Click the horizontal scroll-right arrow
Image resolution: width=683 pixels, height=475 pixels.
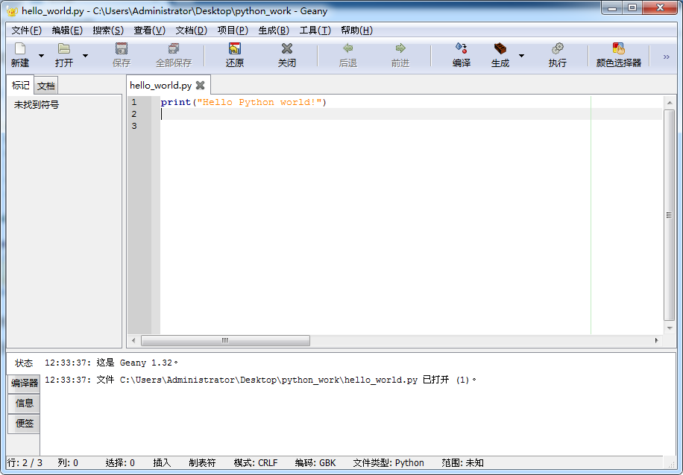[x=656, y=340]
